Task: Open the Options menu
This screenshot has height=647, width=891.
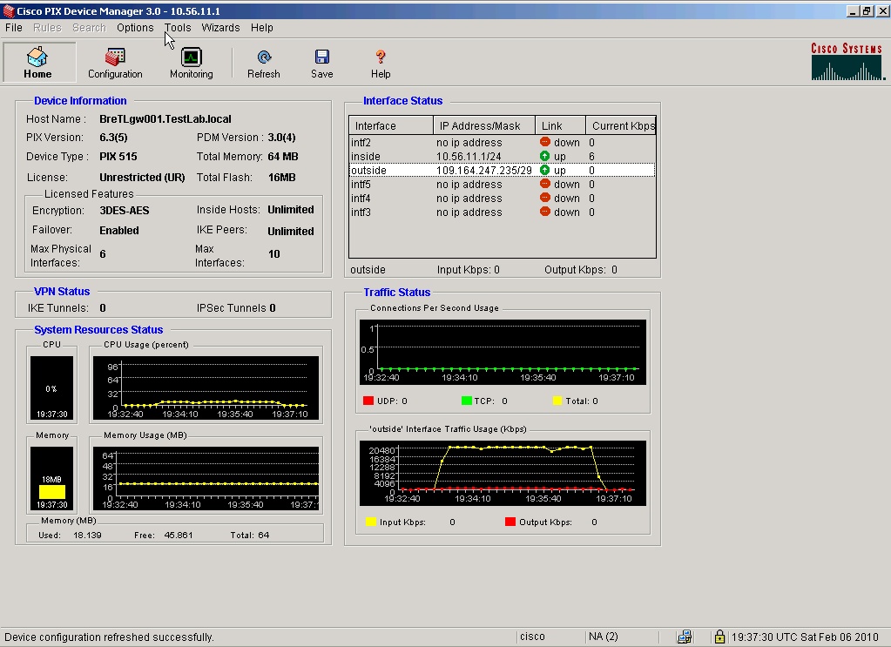Action: coord(135,28)
